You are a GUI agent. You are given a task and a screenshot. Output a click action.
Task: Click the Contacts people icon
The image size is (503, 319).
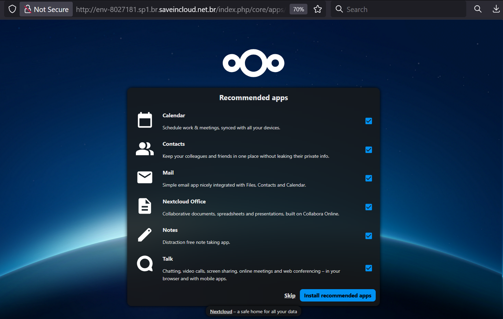click(145, 149)
